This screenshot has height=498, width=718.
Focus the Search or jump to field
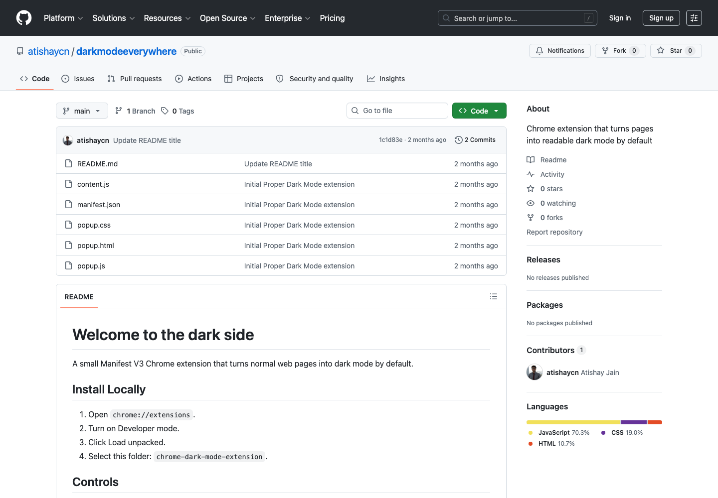(x=518, y=18)
